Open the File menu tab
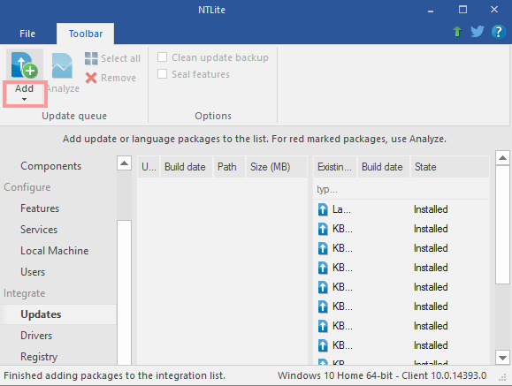512x386 pixels. (27, 34)
